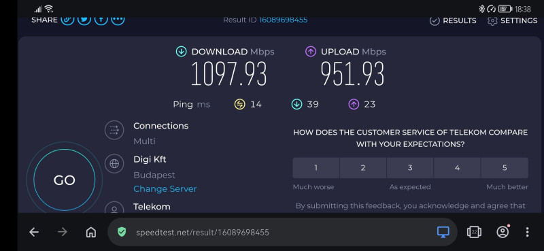Click the upload arrow icon beside UPLOAD

311,52
